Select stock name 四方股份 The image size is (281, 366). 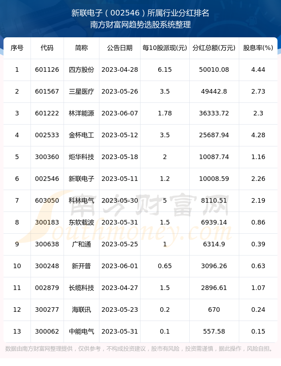(x=81, y=70)
